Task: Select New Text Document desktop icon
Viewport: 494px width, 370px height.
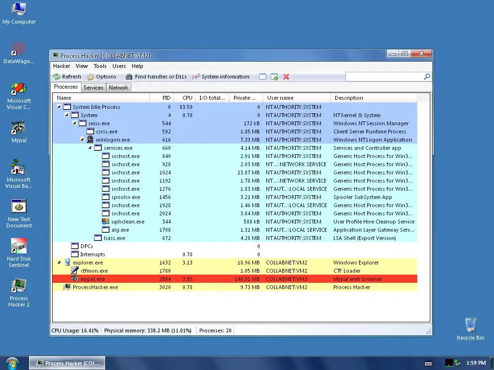Action: pos(19,213)
